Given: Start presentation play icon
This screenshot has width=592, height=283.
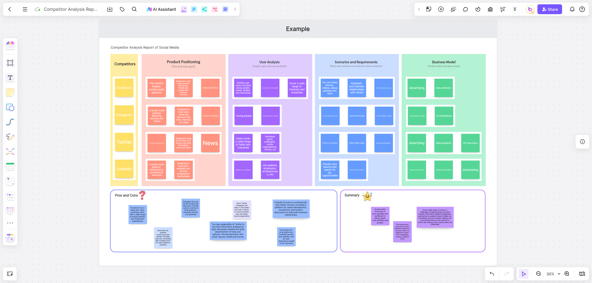Looking at the screenshot, I should [441, 9].
